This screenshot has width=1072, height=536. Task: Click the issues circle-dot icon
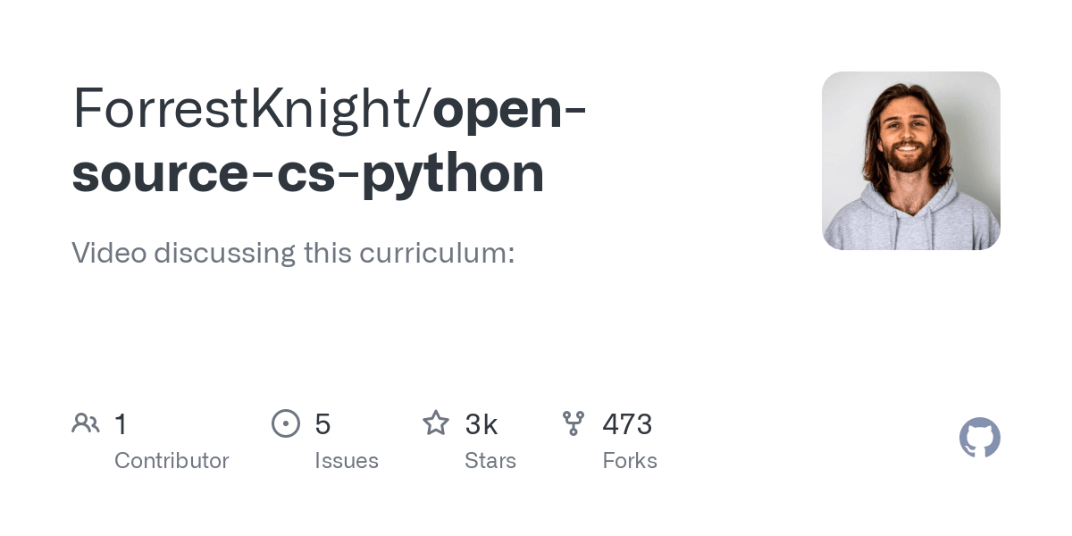[x=285, y=423]
